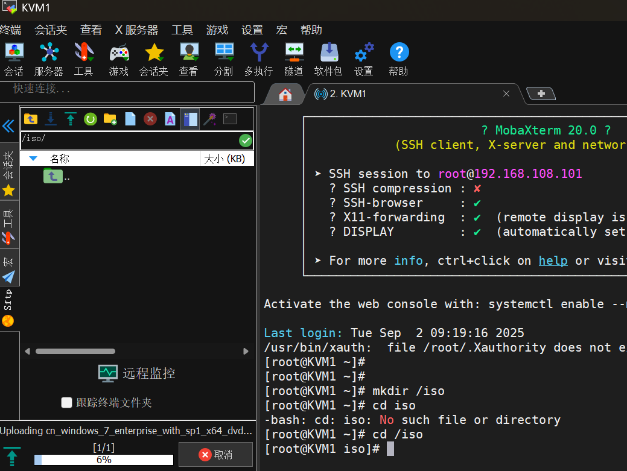Confirm path with green checkmark button

246,141
